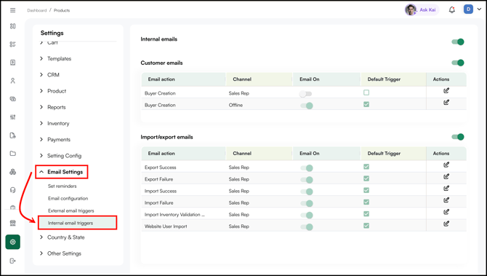Toggle the Import/export emails switch
Image resolution: width=487 pixels, height=276 pixels.
pyautogui.click(x=458, y=137)
